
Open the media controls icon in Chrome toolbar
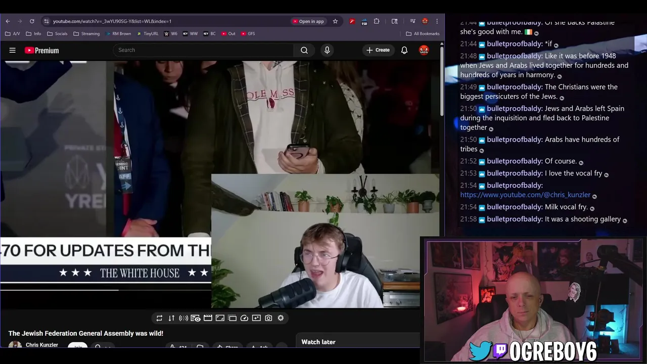(413, 21)
